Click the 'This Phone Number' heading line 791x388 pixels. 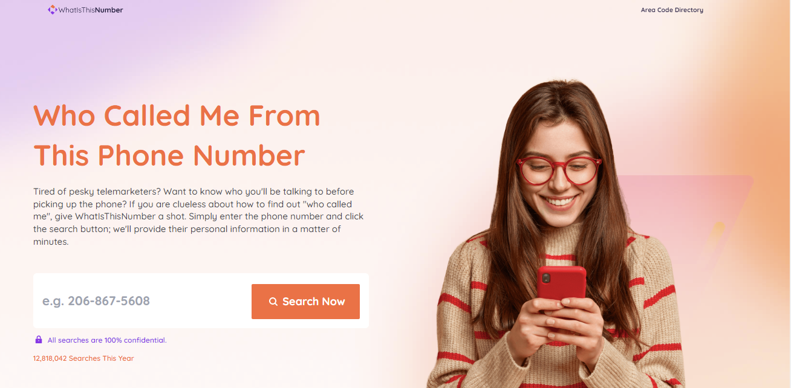tap(169, 155)
